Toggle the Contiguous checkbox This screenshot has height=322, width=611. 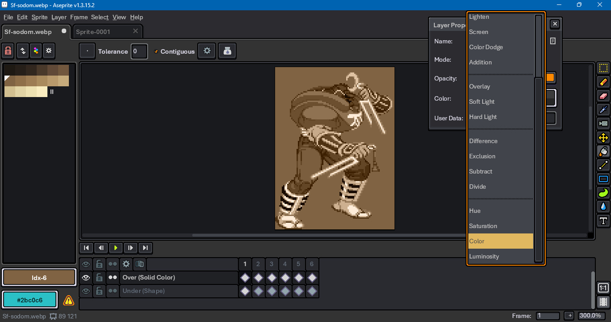[x=157, y=51]
